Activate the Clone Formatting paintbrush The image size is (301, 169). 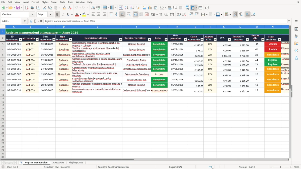pyautogui.click(x=64, y=8)
